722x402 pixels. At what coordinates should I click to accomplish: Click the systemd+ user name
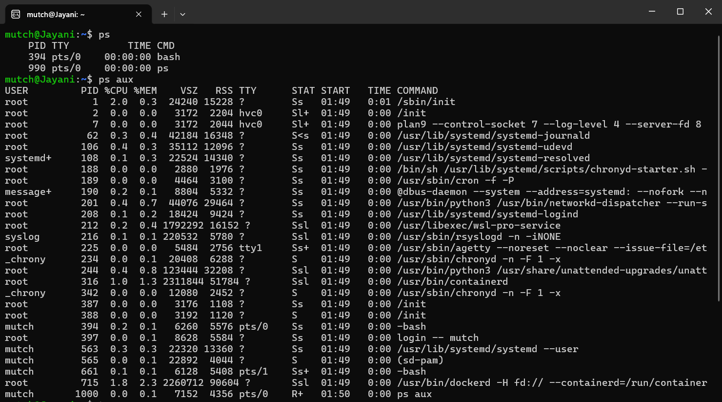point(28,158)
